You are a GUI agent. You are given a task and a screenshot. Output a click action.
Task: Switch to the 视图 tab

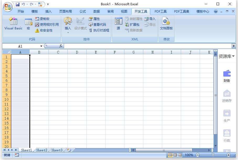pyautogui.click(x=124, y=12)
